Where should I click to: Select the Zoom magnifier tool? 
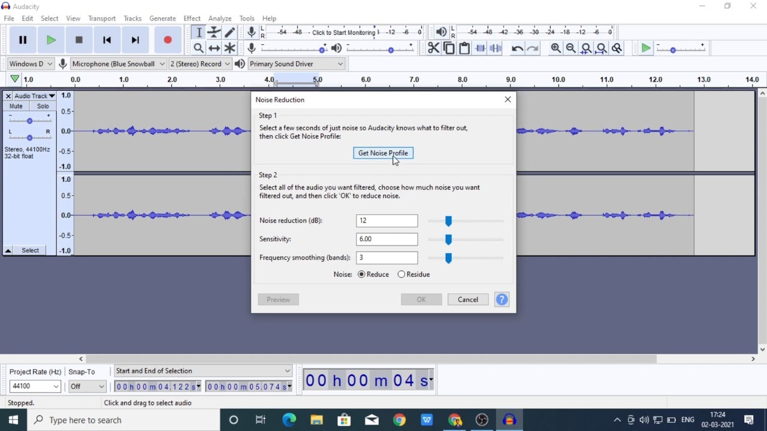click(199, 48)
